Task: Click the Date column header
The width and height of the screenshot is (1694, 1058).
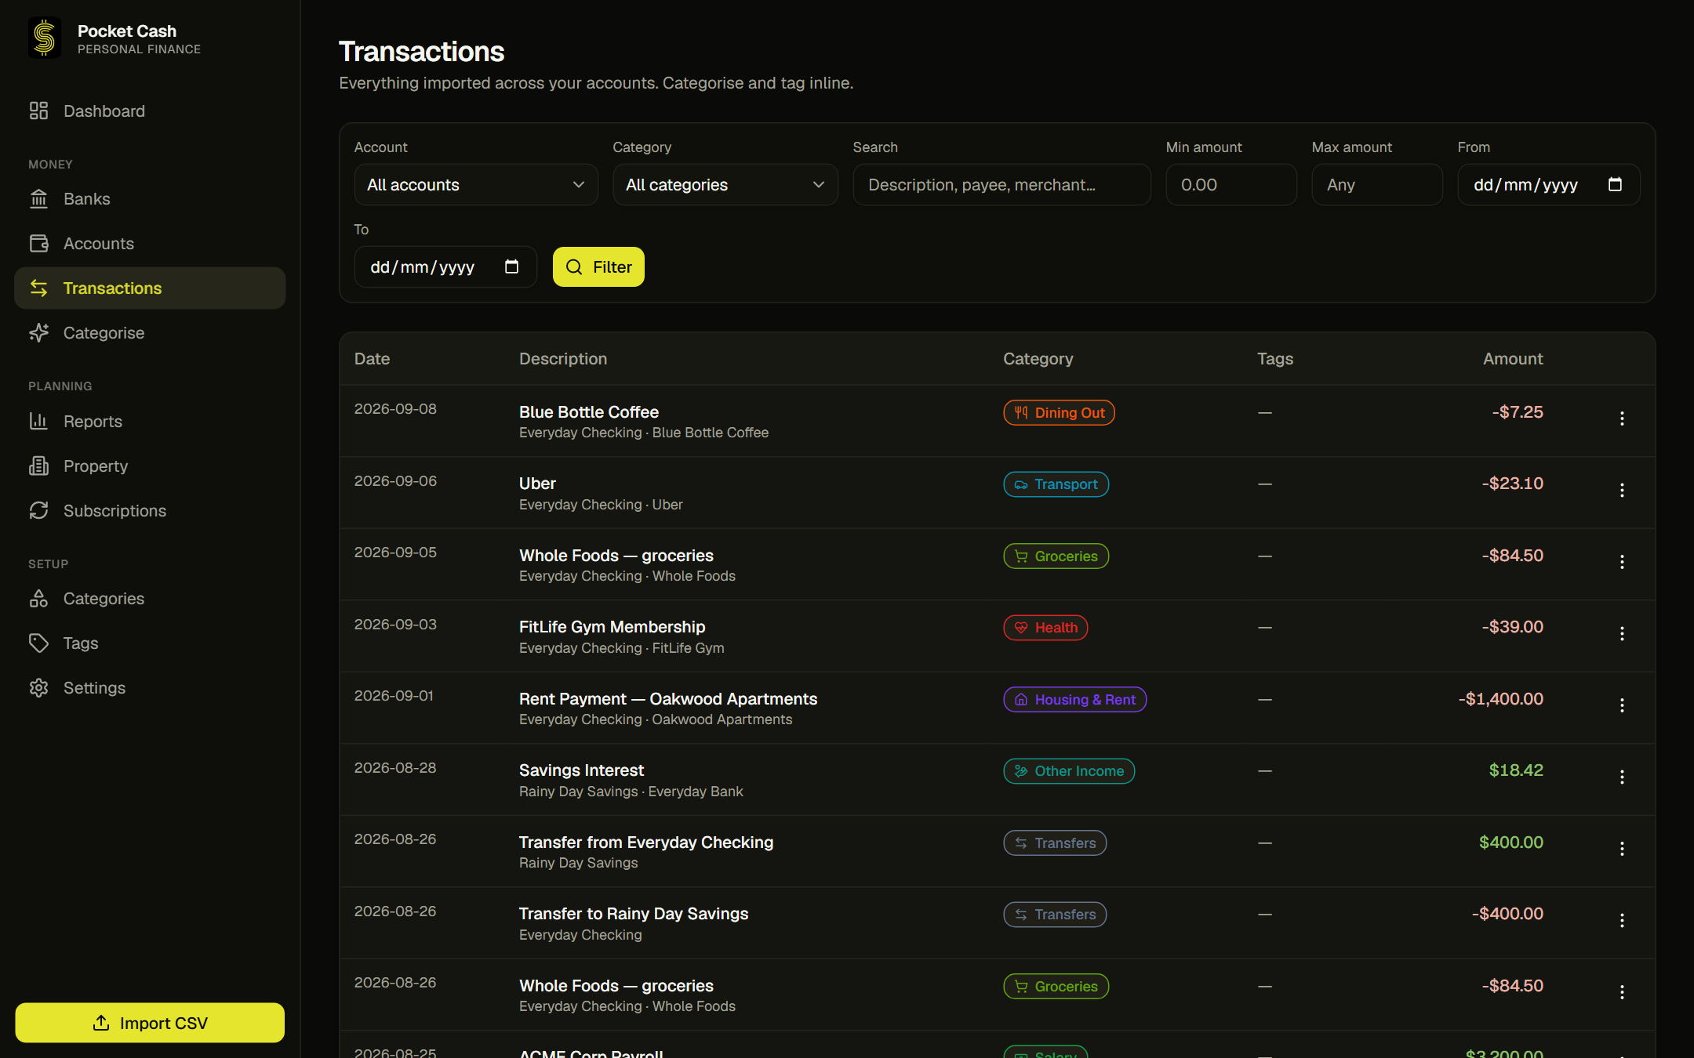Action: [372, 359]
